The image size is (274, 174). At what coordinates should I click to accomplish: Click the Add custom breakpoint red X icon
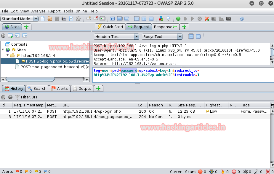207,19
